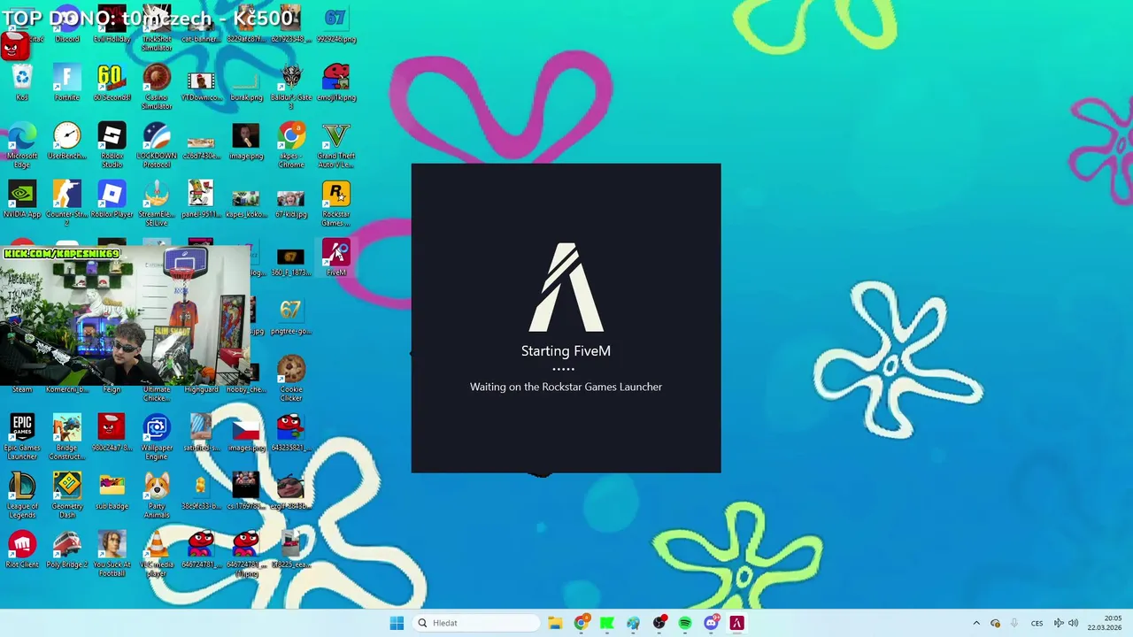Open Microsoft Edge desktop shortcut
Image resolution: width=1133 pixels, height=637 pixels.
click(22, 145)
